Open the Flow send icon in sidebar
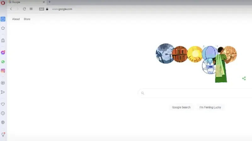This screenshot has width=252, height=141. [3, 92]
